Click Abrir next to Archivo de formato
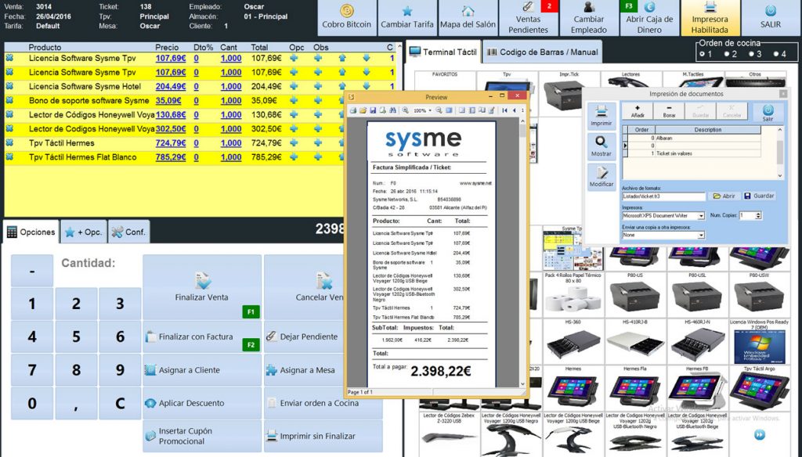This screenshot has height=457, width=802. tap(724, 196)
